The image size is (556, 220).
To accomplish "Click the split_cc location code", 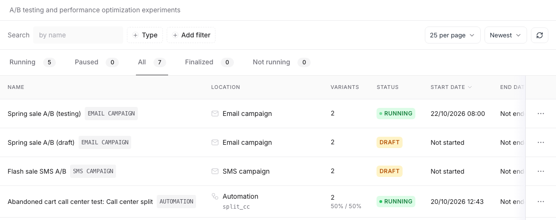I will (236, 207).
